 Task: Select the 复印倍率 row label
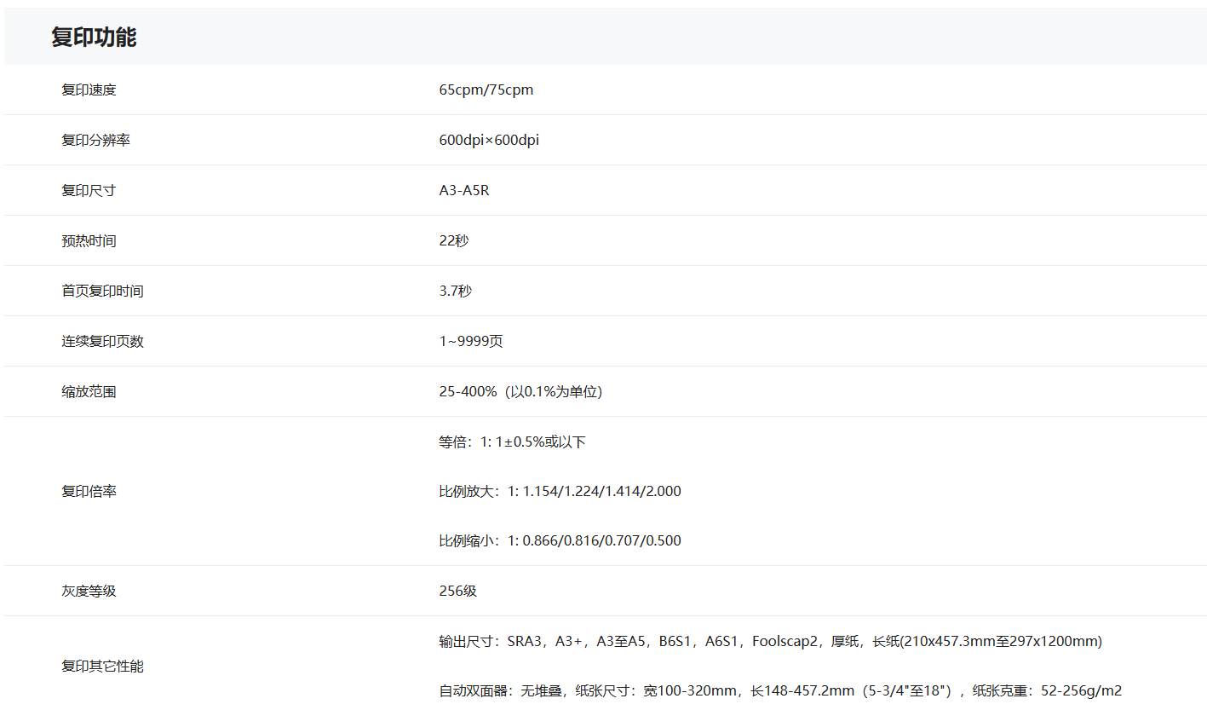tap(89, 492)
